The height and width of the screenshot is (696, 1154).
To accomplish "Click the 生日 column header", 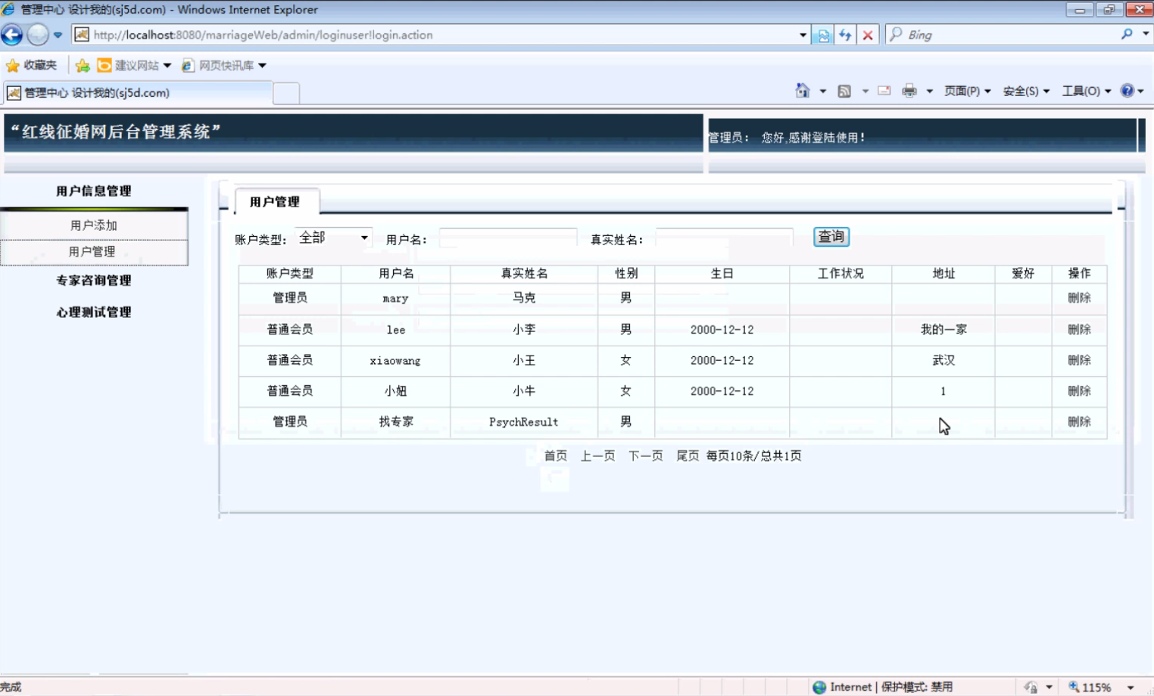I will [x=722, y=273].
